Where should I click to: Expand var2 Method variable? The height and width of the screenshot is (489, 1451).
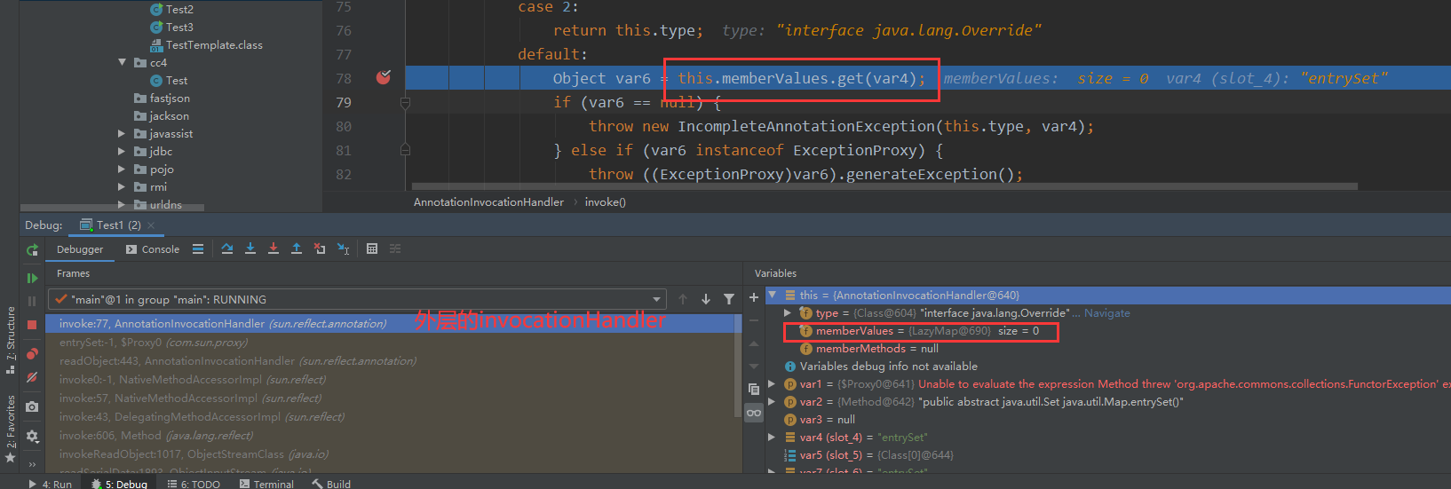pos(772,402)
